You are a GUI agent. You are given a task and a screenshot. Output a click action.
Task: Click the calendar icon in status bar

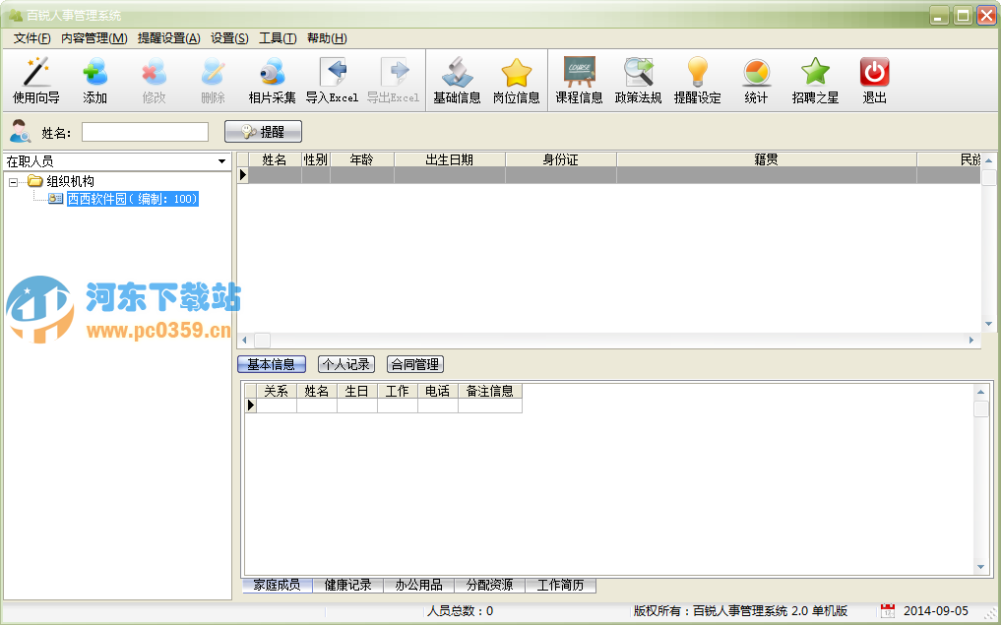coord(888,611)
